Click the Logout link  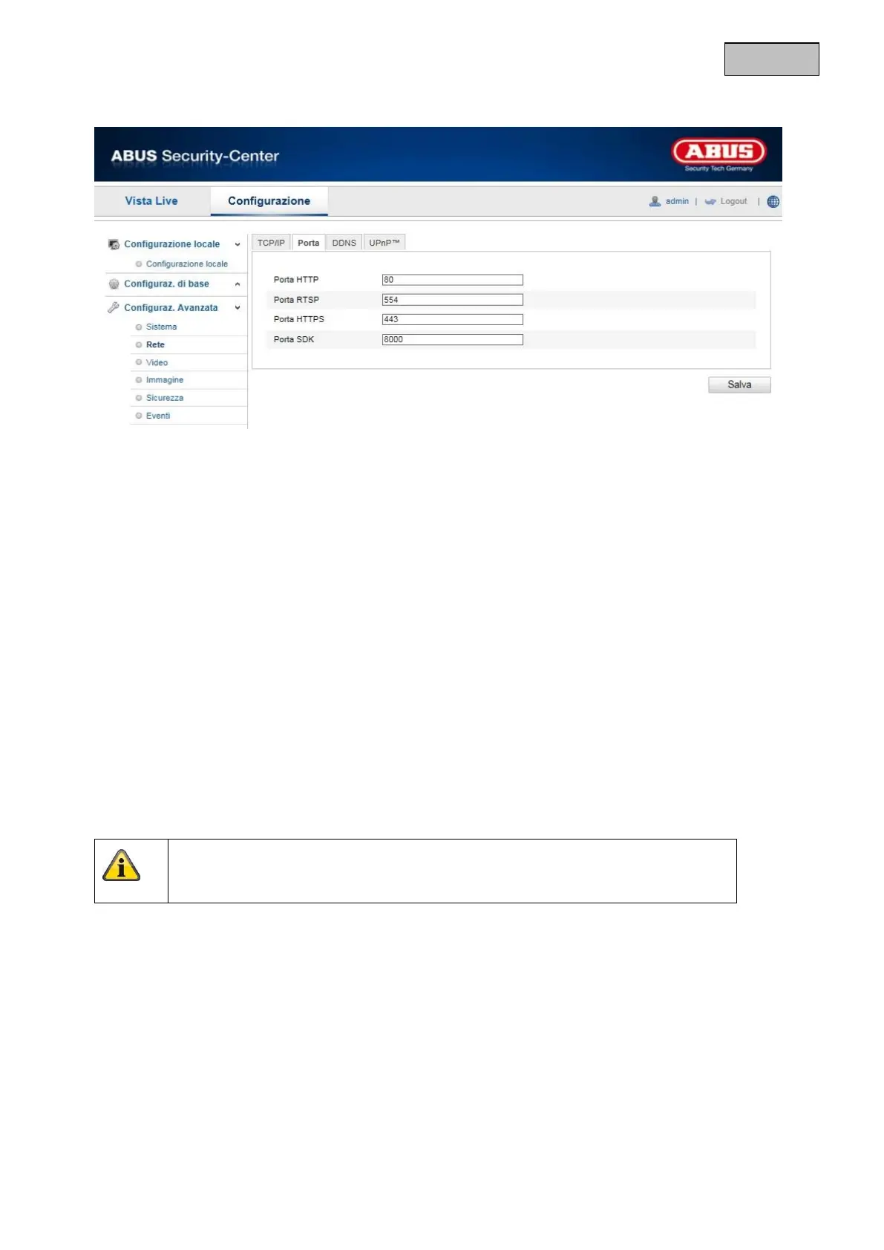pyautogui.click(x=733, y=201)
